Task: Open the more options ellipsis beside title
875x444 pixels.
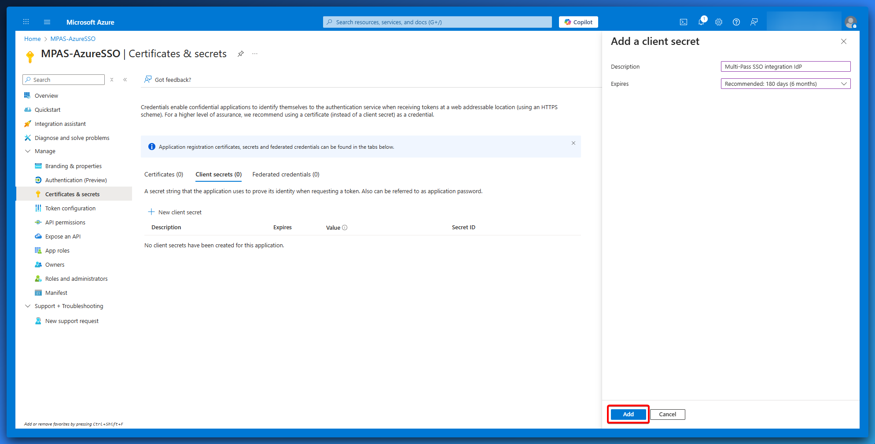Action: coord(255,54)
